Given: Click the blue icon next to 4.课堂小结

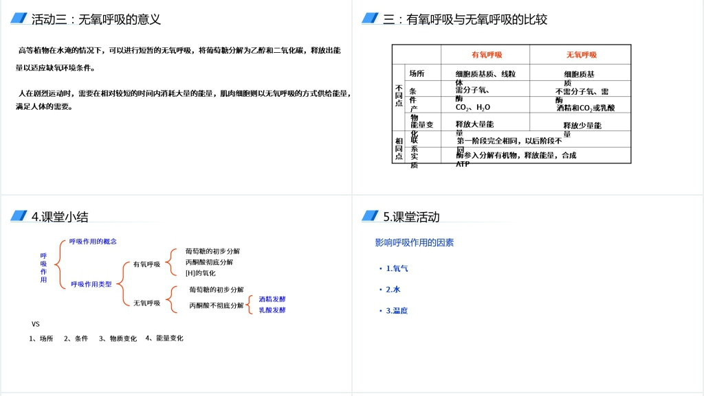Looking at the screenshot, I should pos(19,216).
